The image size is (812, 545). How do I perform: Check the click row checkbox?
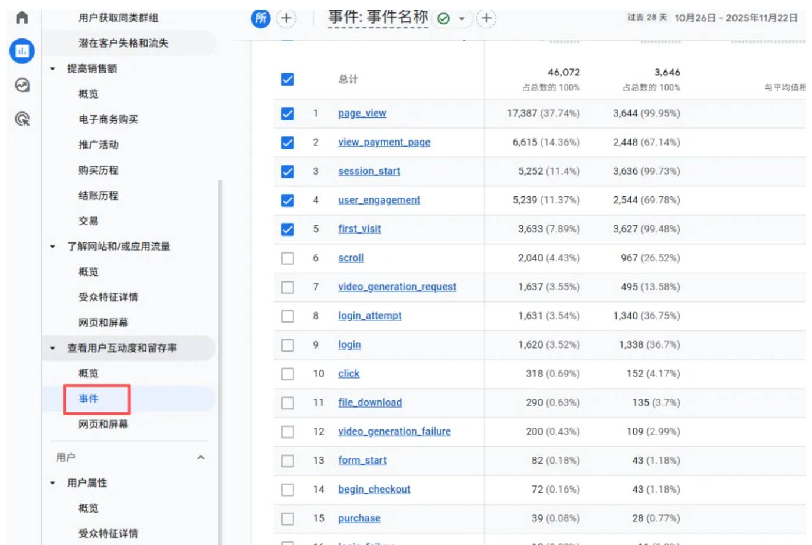coord(287,373)
